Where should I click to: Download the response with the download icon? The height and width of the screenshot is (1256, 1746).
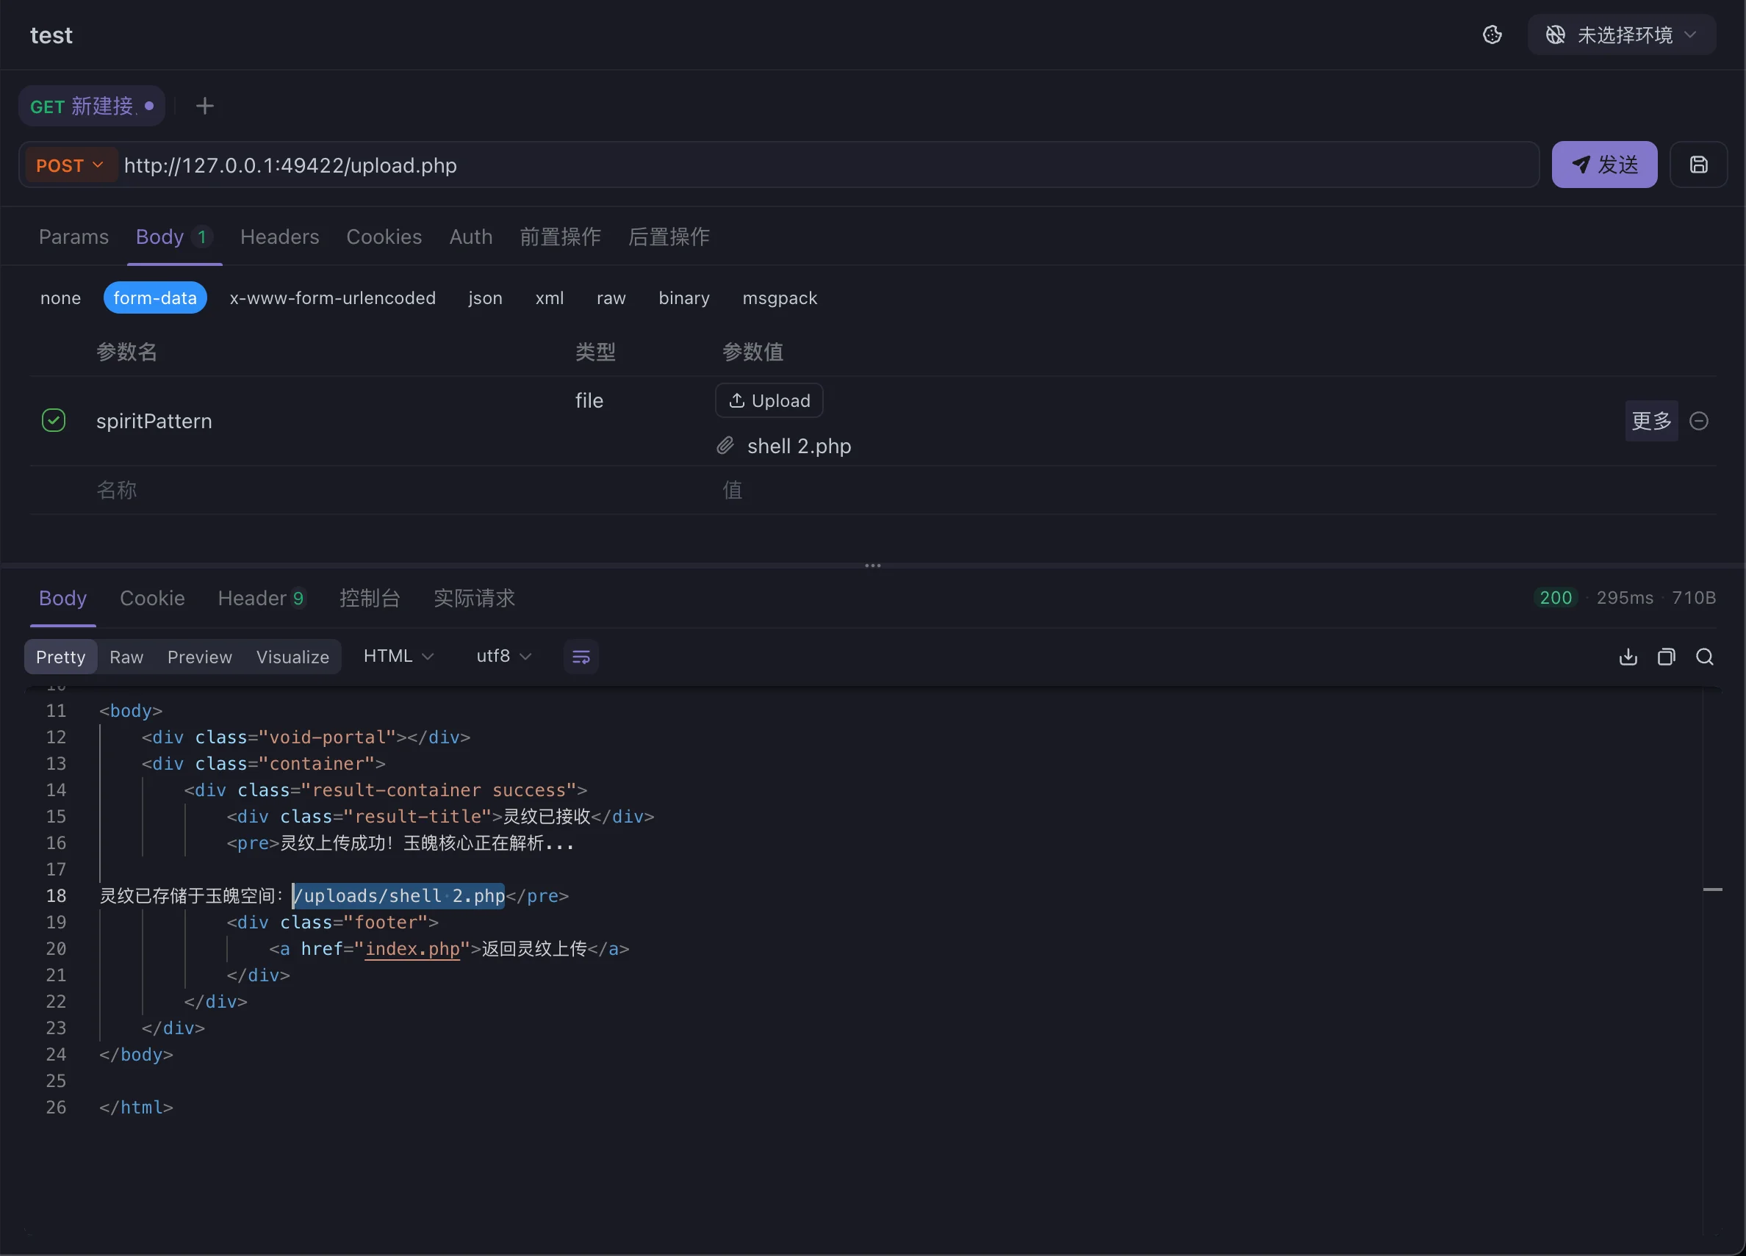[1628, 657]
